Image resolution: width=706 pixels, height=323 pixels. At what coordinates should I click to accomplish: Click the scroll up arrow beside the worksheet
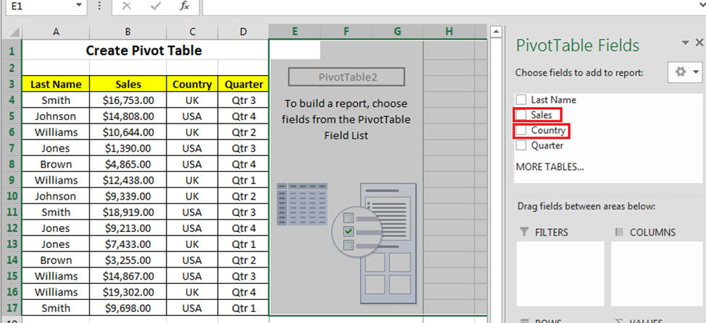[496, 32]
